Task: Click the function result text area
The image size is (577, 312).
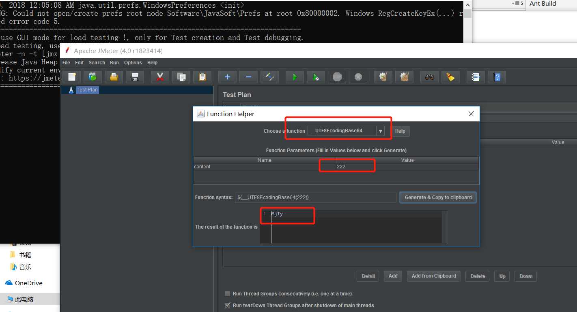Action: 351,227
